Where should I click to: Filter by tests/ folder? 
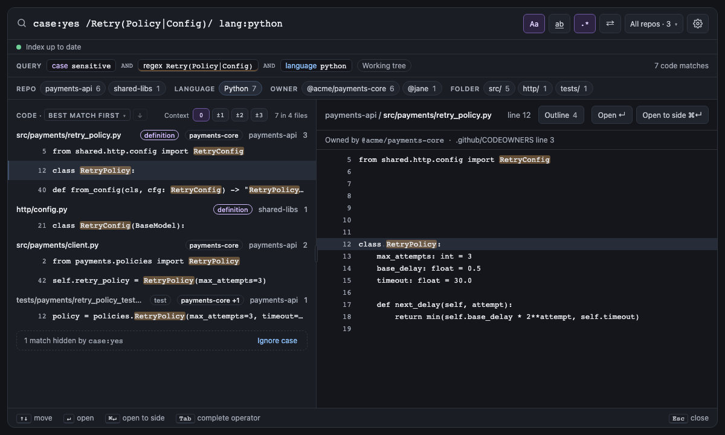[x=575, y=88]
